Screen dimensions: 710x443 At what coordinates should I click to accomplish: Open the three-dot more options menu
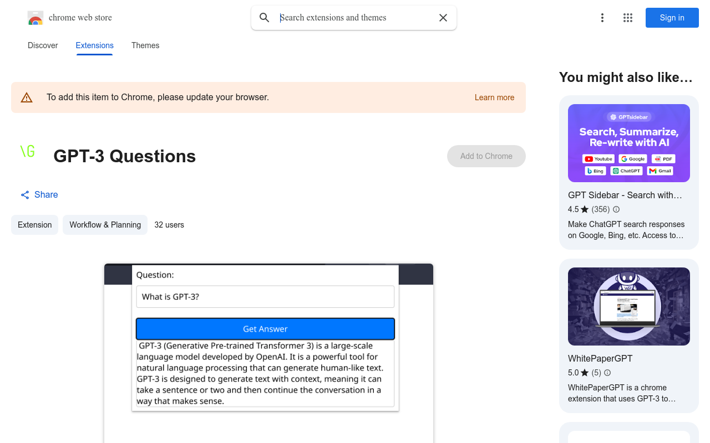point(602,18)
